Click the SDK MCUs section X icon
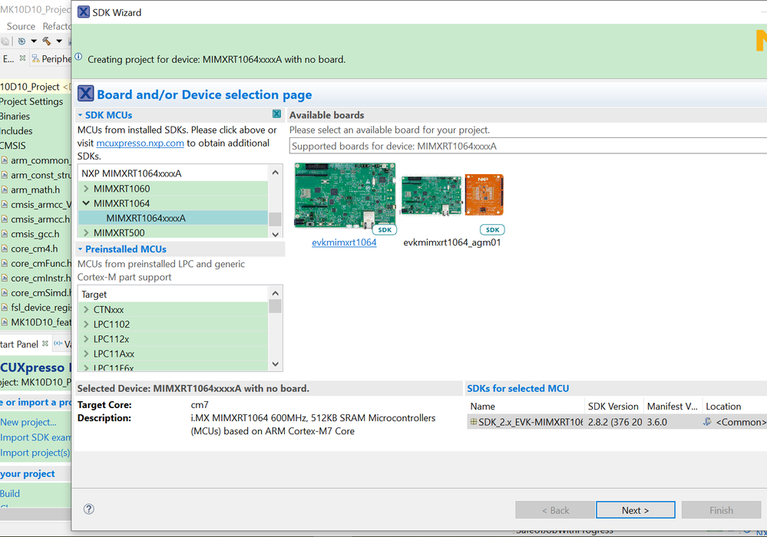 tap(276, 114)
